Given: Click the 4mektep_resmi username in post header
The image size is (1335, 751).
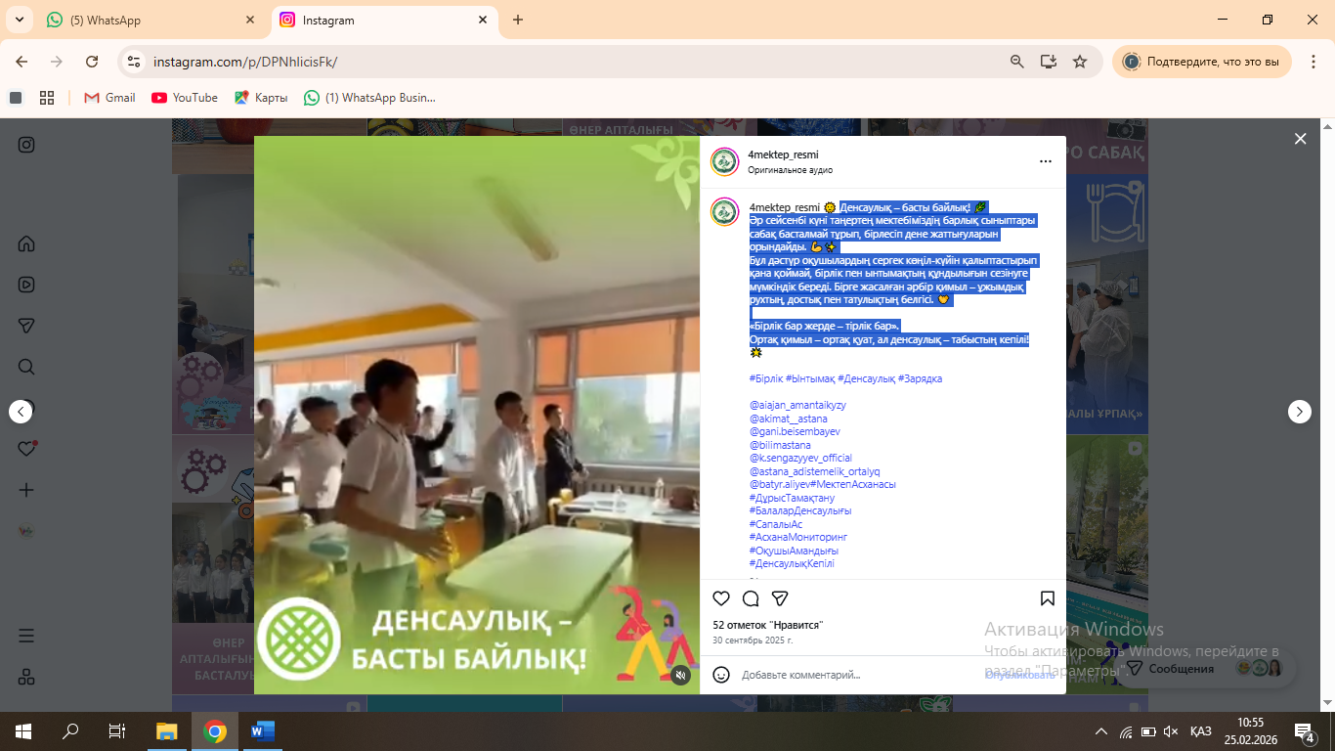Looking at the screenshot, I should click(x=783, y=155).
